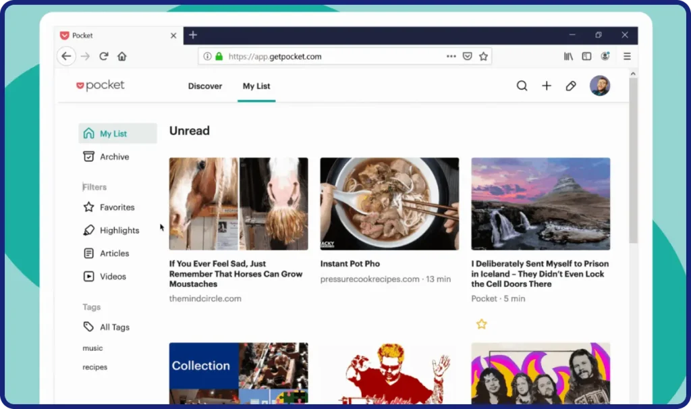691x409 pixels.
Task: Filter by Videos
Action: 105,276
